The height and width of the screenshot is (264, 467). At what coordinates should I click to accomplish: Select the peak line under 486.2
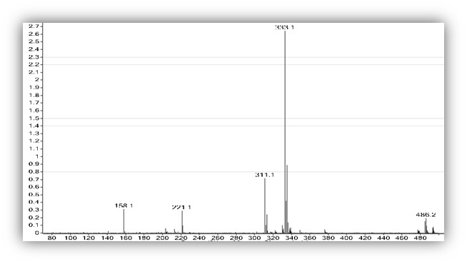pos(426,225)
